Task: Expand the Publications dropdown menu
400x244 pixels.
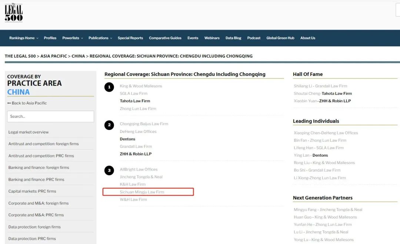Action: [100, 38]
